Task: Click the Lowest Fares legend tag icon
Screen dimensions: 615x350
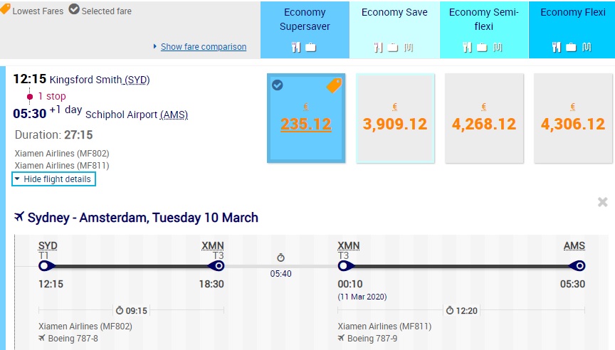Action: 5,9
